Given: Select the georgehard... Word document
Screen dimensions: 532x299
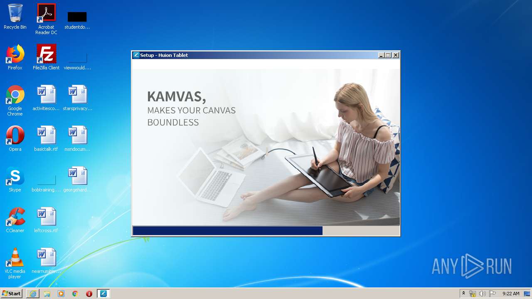Looking at the screenshot, I should coord(77,179).
